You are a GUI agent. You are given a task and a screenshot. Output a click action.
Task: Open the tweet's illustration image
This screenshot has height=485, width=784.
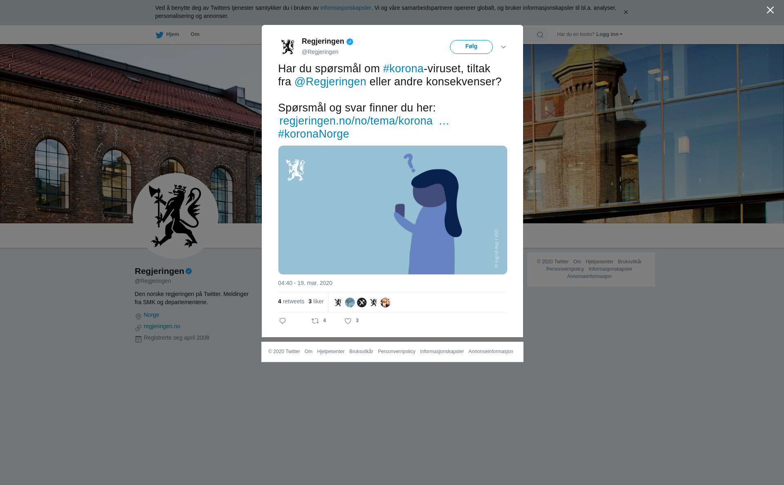click(x=393, y=210)
